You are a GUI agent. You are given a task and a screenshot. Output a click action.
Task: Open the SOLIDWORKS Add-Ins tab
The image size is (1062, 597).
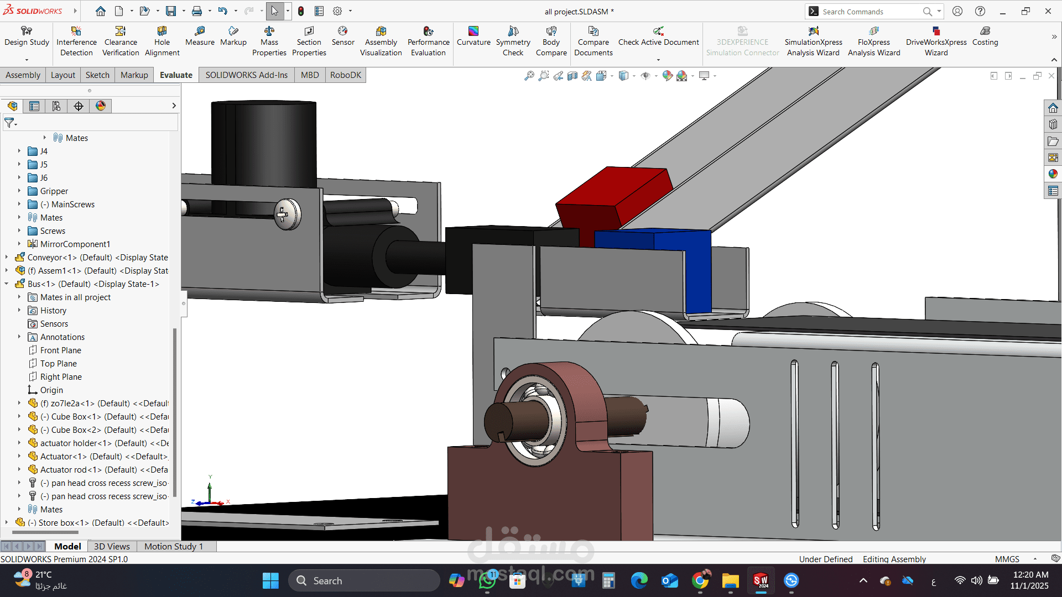point(247,75)
